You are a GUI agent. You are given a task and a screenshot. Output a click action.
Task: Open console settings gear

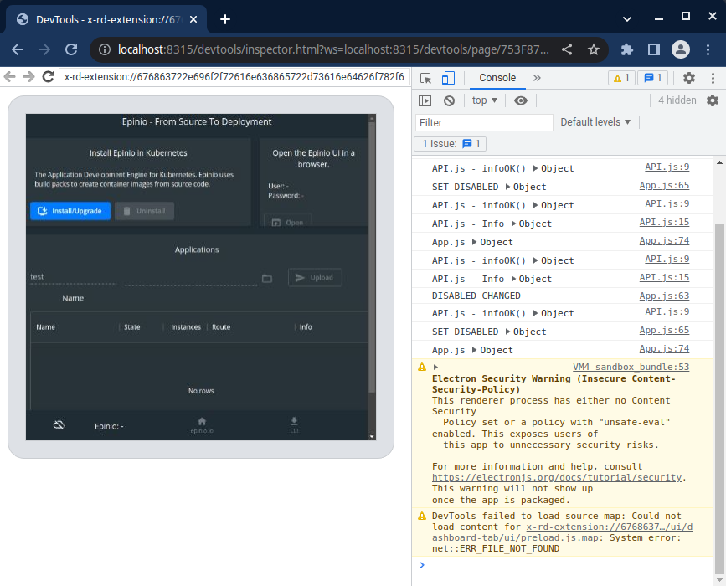713,100
